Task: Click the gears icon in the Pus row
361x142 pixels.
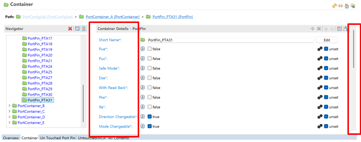Action: point(320,58)
